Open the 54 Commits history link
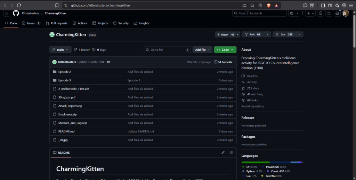Viewport: 356px width, 180px height. (x=223, y=62)
